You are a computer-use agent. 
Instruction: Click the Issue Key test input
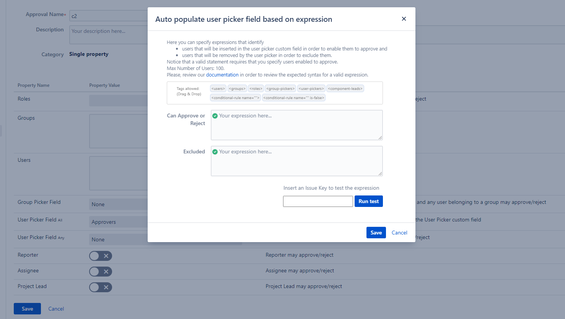[x=318, y=201]
